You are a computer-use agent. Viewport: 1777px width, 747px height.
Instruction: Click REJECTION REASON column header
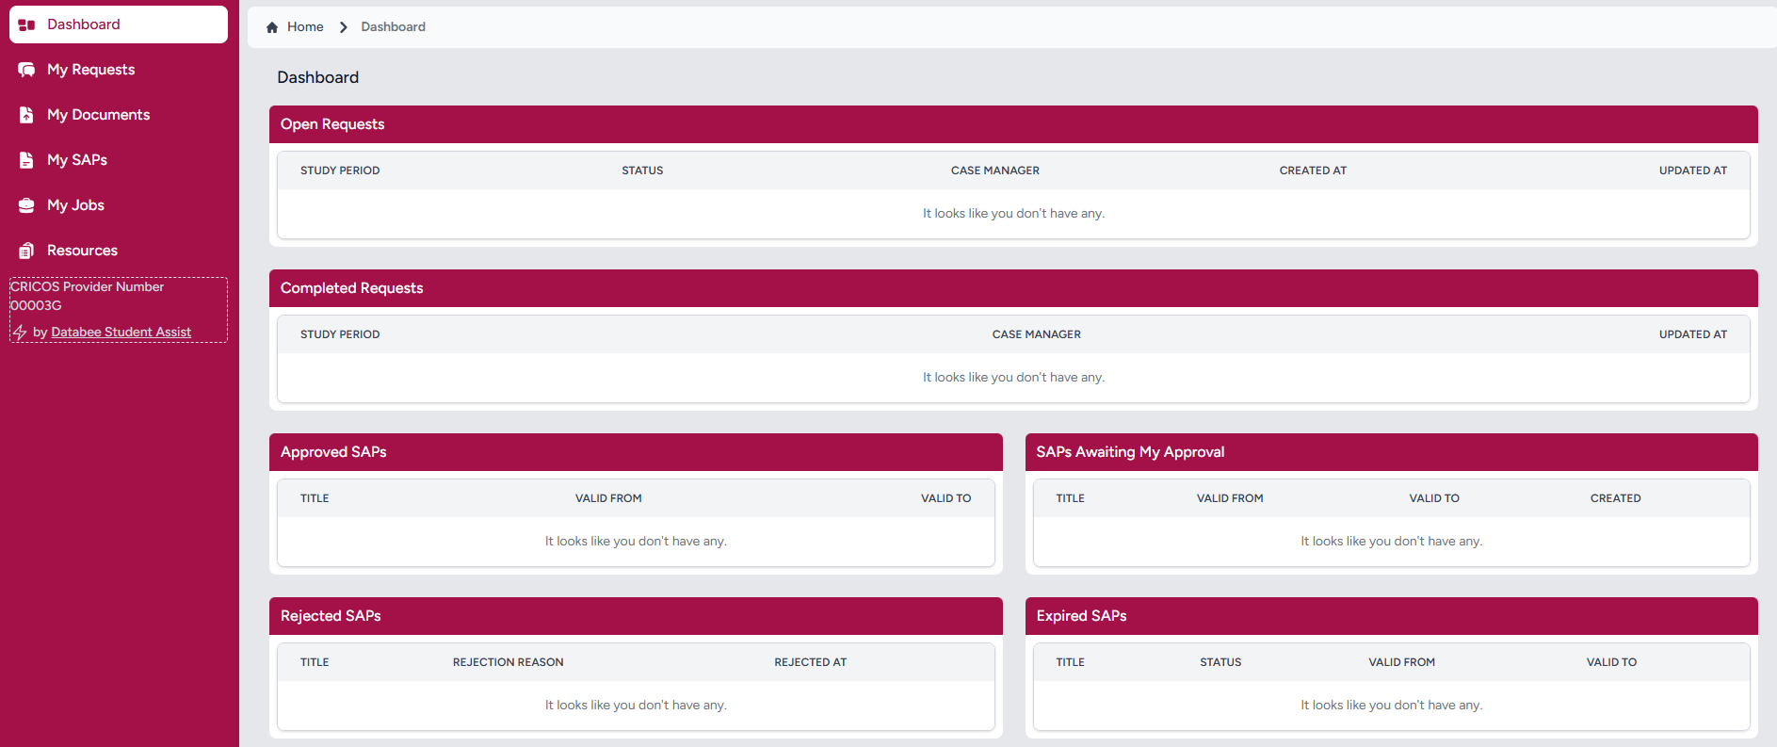[x=509, y=662]
